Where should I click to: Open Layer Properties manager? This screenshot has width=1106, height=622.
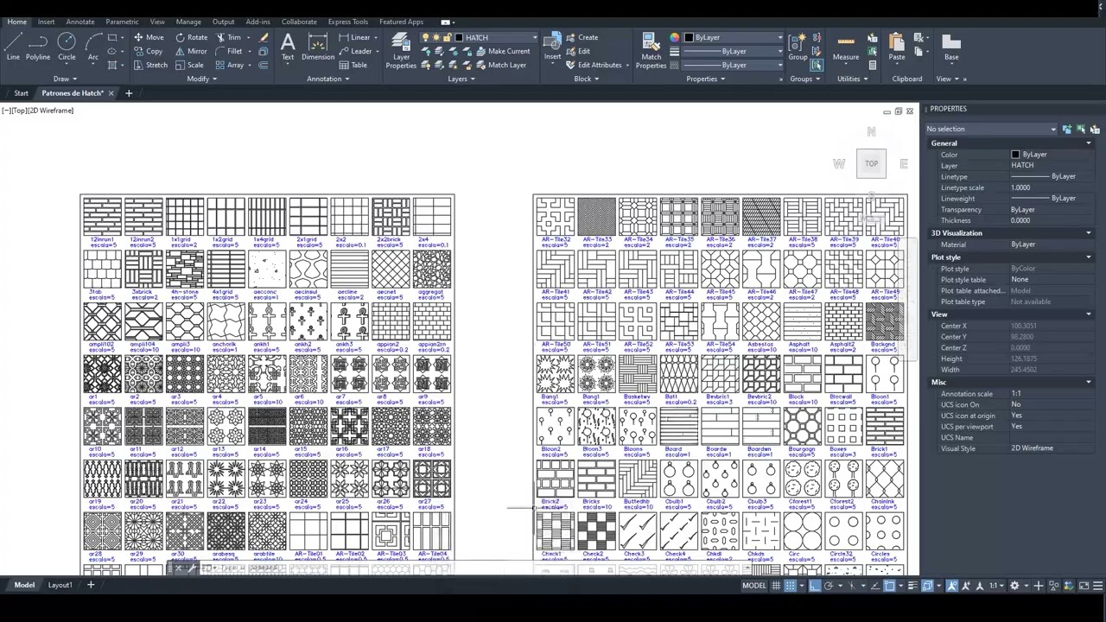point(401,50)
